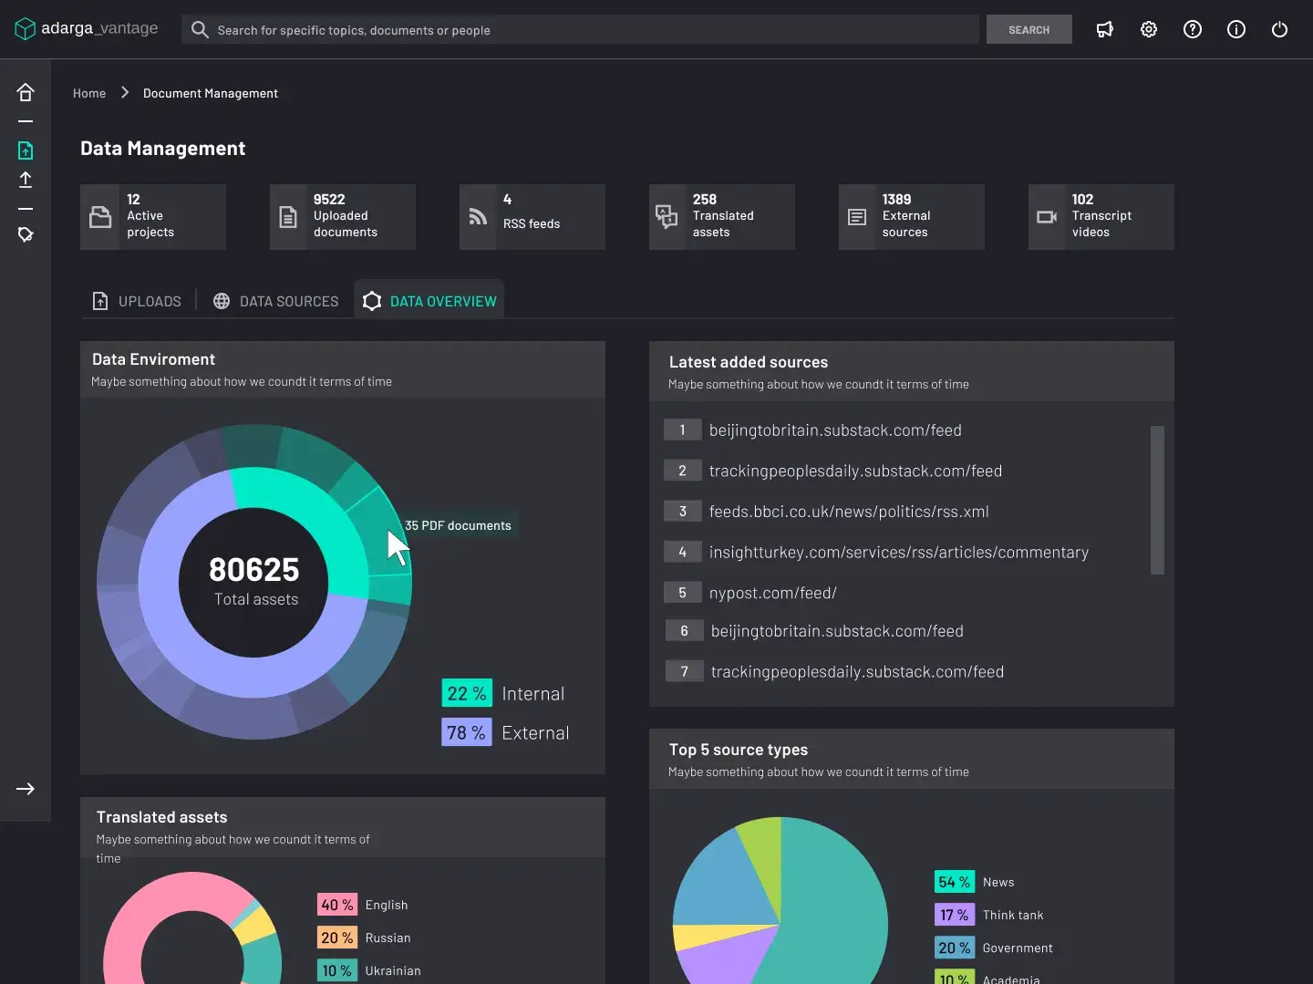Go to home via sidebar house icon
The width and height of the screenshot is (1313, 984).
coord(26,92)
